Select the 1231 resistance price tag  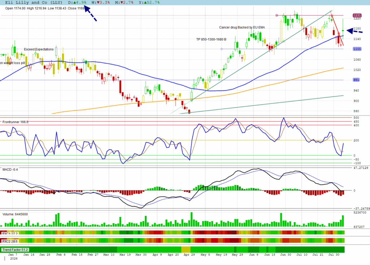click(357, 15)
